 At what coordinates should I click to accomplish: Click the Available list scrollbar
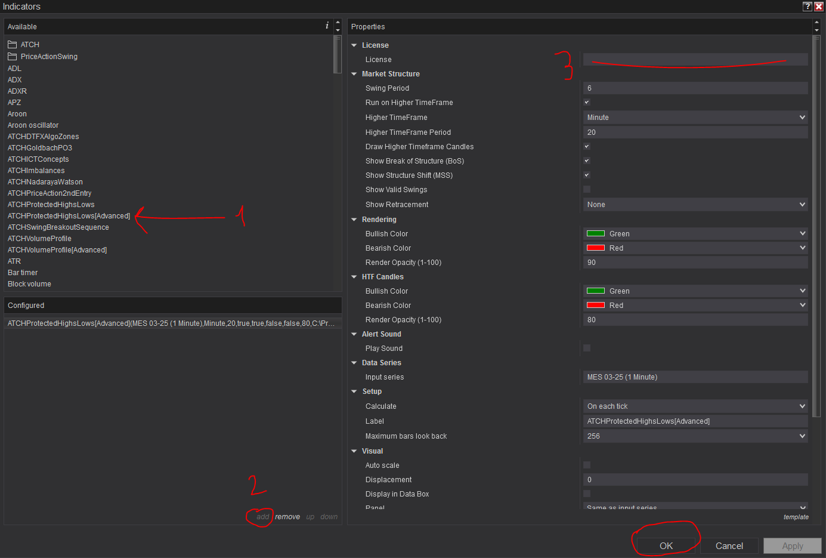pos(338,54)
